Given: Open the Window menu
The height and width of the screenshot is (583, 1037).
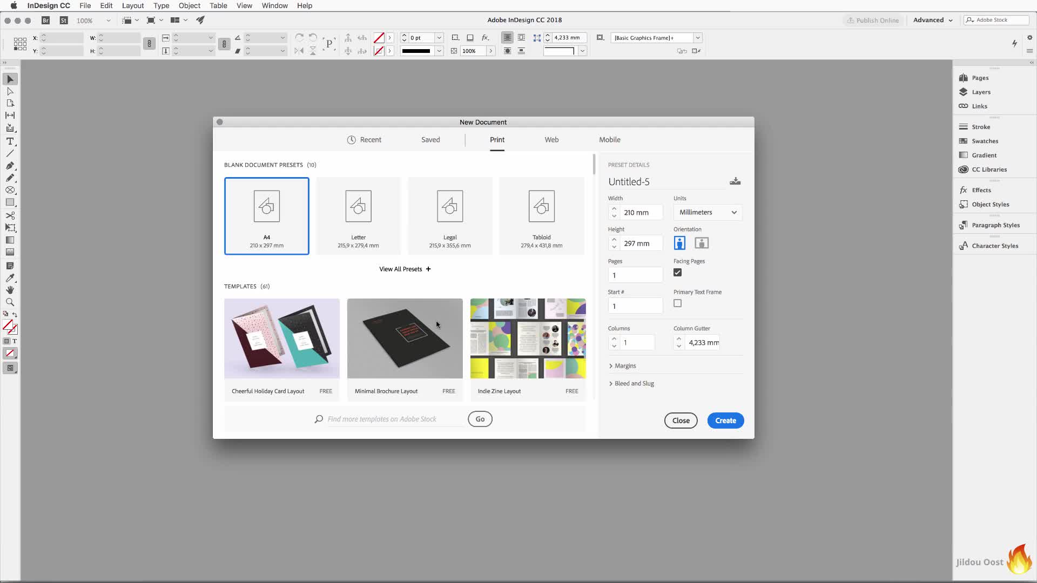Looking at the screenshot, I should click(274, 5).
